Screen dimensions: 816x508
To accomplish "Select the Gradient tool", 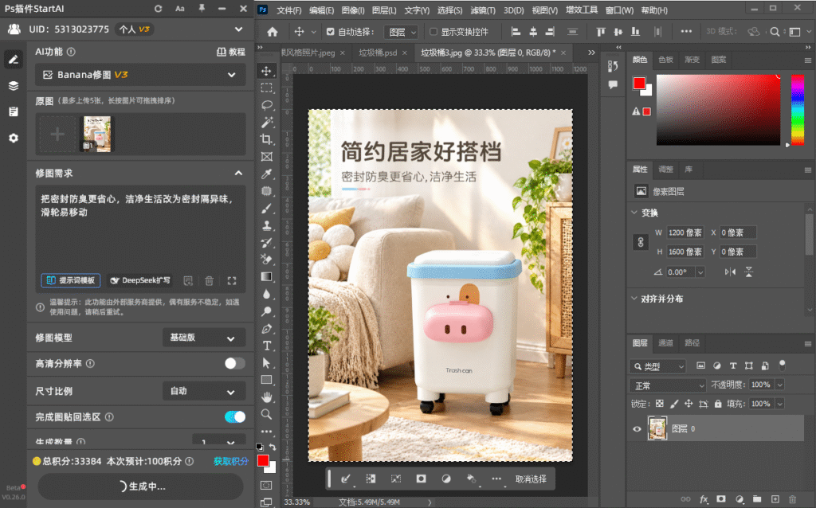I will click(266, 276).
